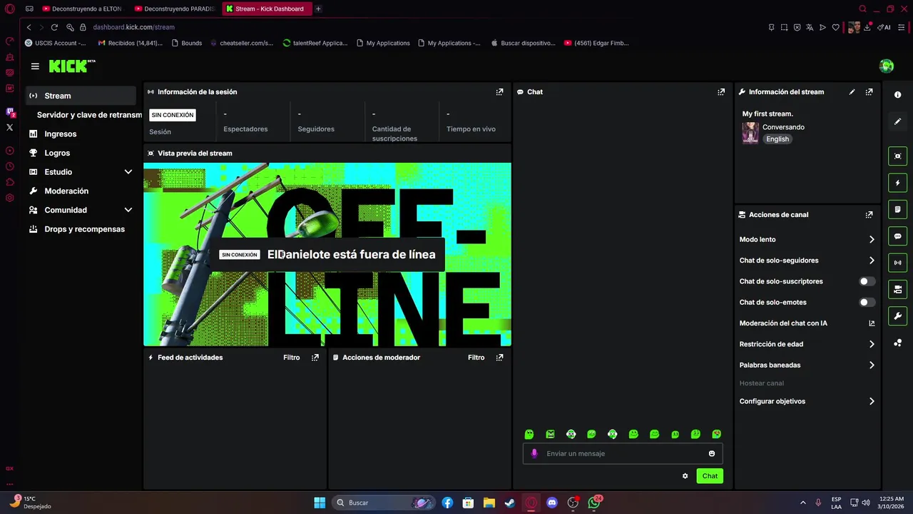
Task: Insert the angry square-face emote
Action: coord(550,434)
